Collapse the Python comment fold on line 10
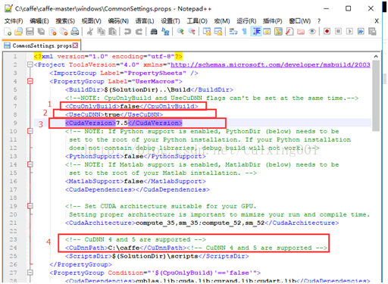388x284 pixels. 30,131
